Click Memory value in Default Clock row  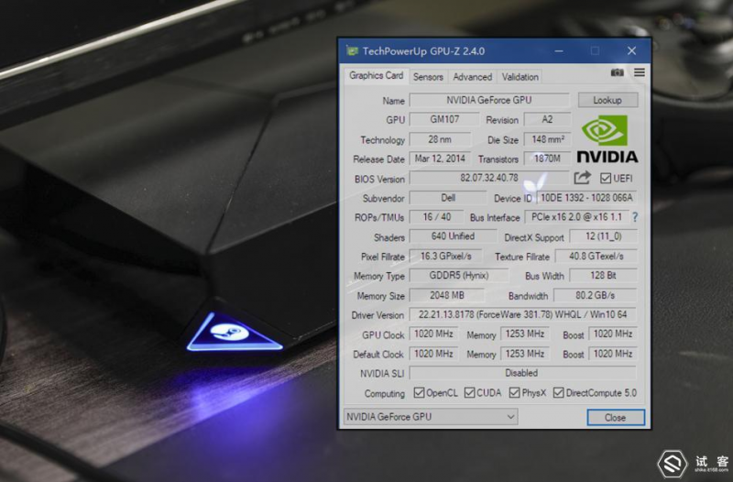524,354
